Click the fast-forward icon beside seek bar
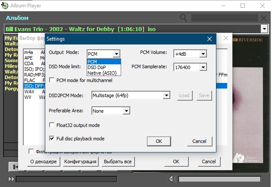The height and width of the screenshot is (187, 272). [11, 179]
